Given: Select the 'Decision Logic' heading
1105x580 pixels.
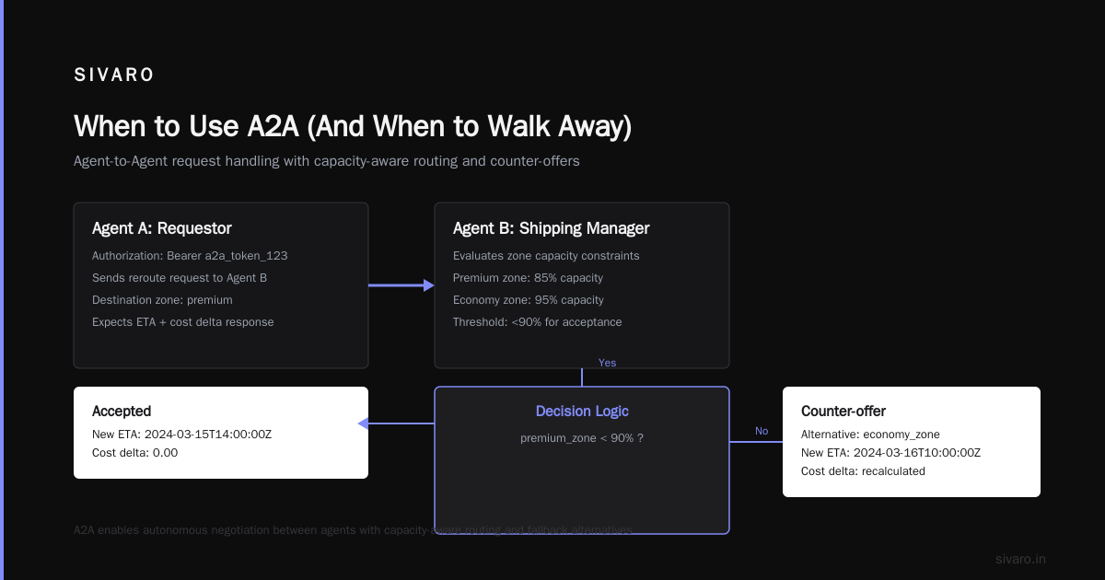Looking at the screenshot, I should (582, 412).
